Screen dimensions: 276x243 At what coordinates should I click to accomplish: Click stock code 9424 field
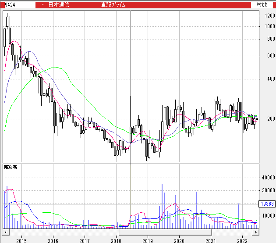tap(20, 5)
